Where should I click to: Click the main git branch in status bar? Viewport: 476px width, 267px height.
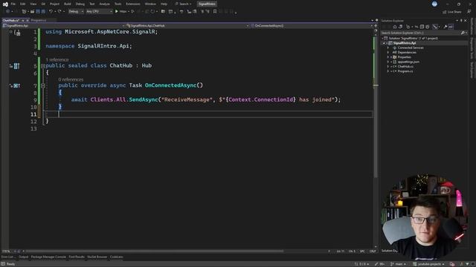[x=399, y=264]
